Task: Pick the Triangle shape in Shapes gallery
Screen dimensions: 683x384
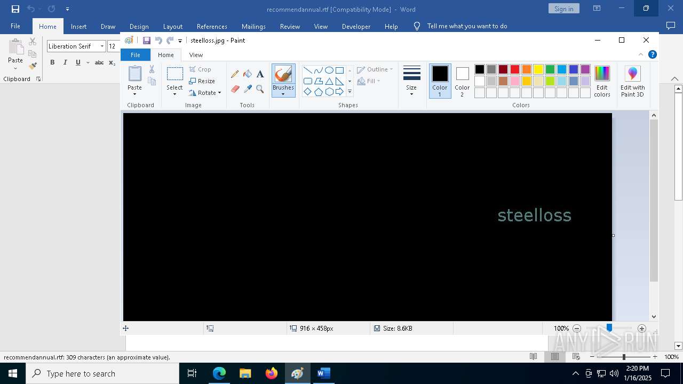Action: coord(329,81)
